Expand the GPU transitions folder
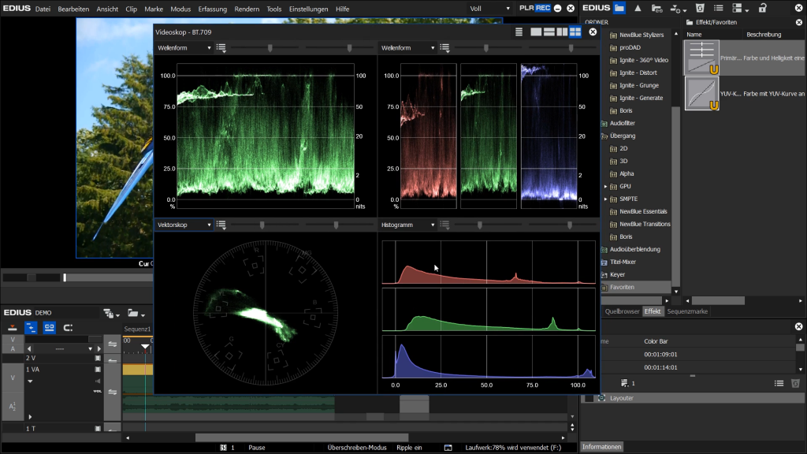This screenshot has height=454, width=807. [x=605, y=186]
